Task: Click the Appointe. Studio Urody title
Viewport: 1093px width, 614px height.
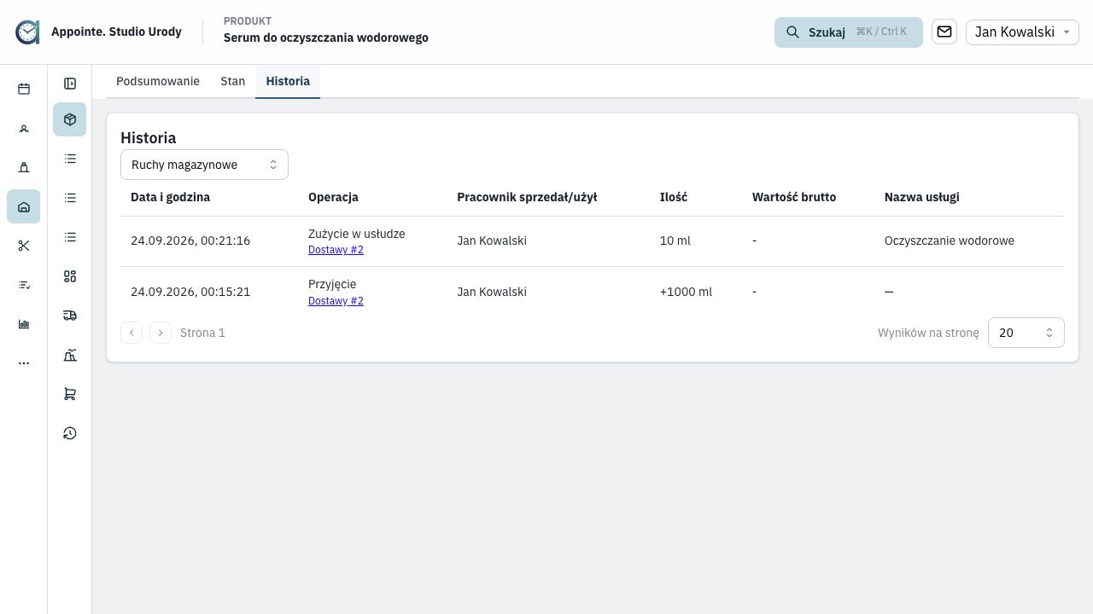Action: [x=116, y=32]
